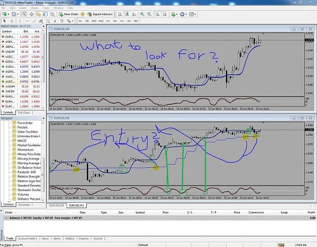The height and width of the screenshot is (247, 317).
Task: Select GBPU.. row in Market Watch
Action: click(21, 47)
